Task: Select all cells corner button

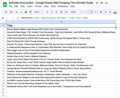Action: (3, 22)
